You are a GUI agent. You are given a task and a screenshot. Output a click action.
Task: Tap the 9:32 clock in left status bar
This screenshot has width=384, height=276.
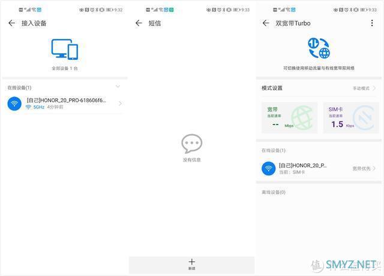pyautogui.click(x=118, y=10)
